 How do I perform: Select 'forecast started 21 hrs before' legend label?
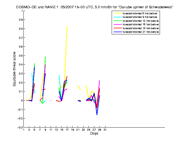click(x=141, y=32)
